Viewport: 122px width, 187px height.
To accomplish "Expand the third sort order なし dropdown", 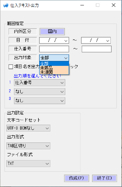I will (x=39, y=101).
